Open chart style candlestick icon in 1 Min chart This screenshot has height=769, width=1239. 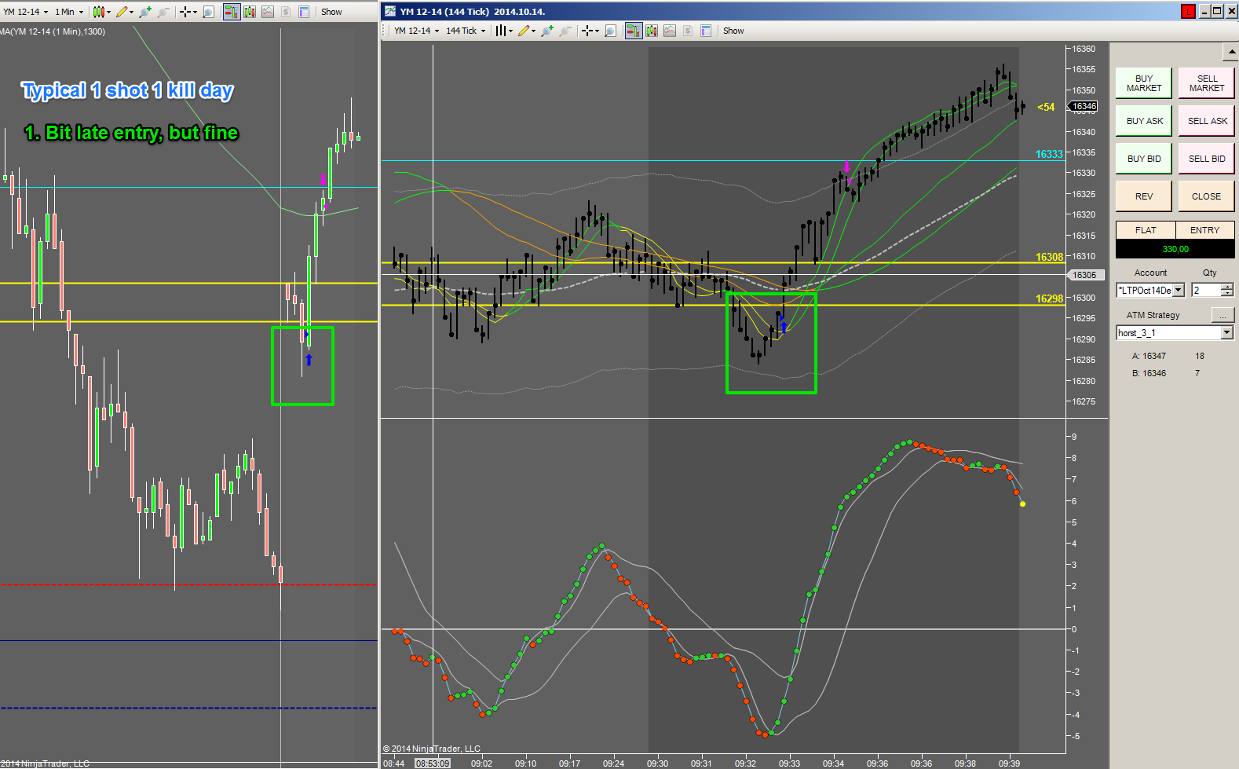[x=98, y=12]
